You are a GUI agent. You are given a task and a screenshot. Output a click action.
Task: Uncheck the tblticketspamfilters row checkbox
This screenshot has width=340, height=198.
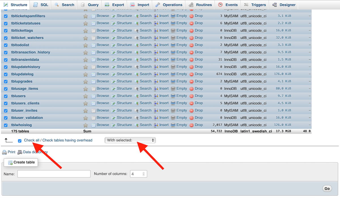[6, 16]
